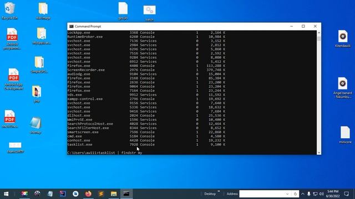Click the SearchProtocolHost.exe process name

coord(90,124)
